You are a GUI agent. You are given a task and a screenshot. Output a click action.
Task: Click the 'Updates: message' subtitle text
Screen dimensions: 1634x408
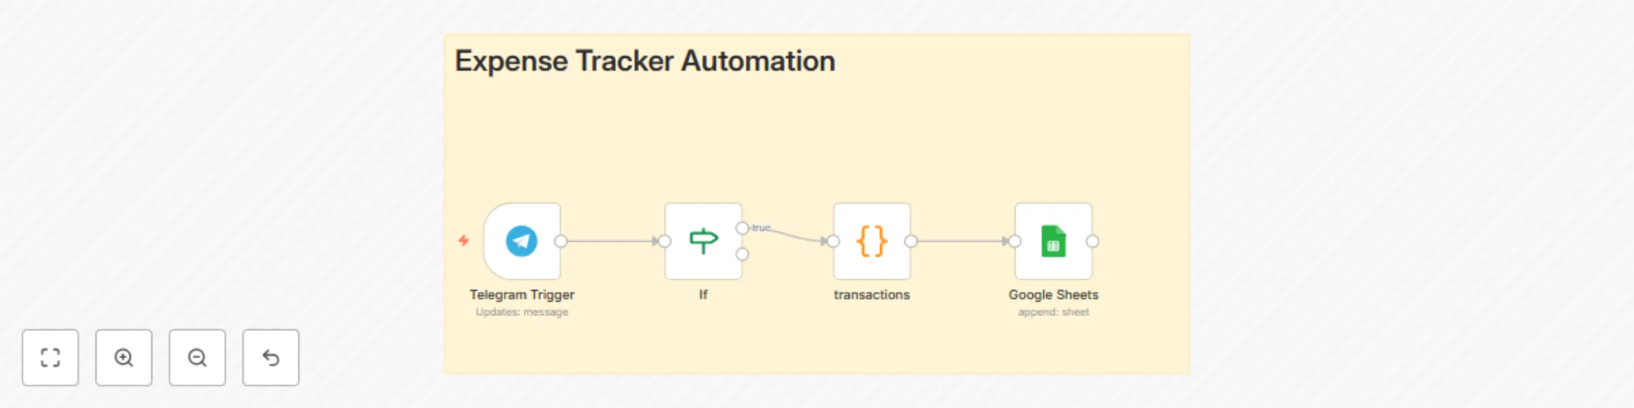(x=522, y=311)
